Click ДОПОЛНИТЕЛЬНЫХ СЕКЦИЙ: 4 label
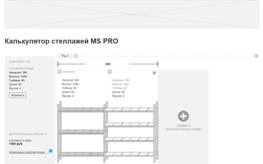This screenshot has height=164, width=263. point(28,134)
